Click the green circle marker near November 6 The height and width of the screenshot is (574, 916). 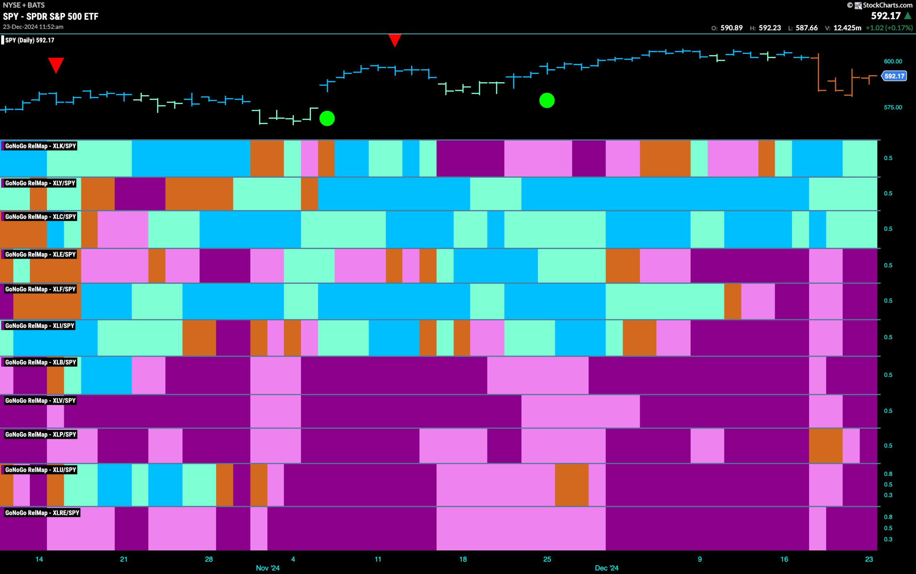click(x=327, y=118)
